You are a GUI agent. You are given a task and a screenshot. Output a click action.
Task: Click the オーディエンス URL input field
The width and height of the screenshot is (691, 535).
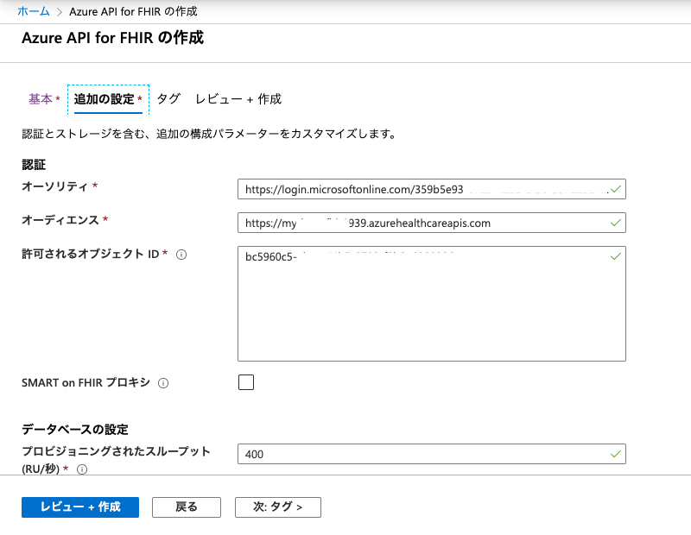tap(431, 223)
